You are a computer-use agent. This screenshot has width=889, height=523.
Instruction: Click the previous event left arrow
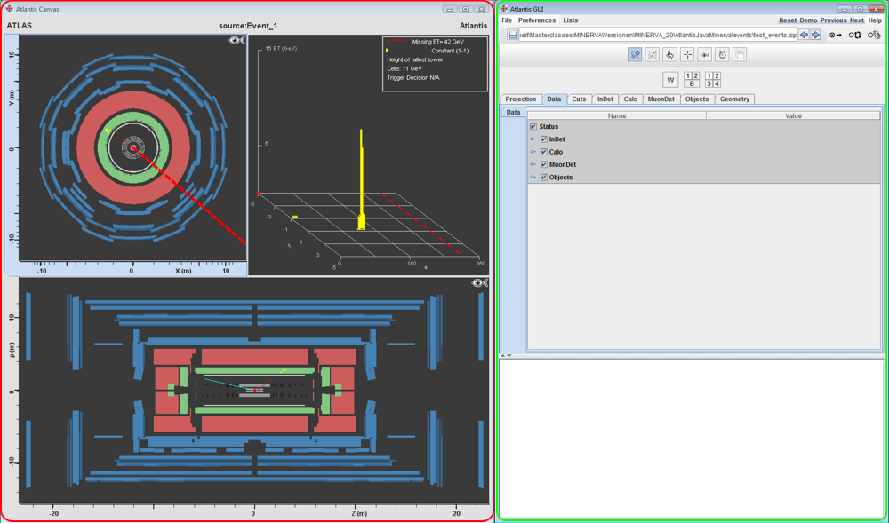pyautogui.click(x=805, y=36)
